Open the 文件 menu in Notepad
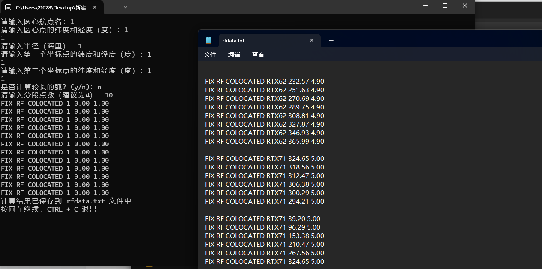The height and width of the screenshot is (269, 542). pyautogui.click(x=210, y=54)
